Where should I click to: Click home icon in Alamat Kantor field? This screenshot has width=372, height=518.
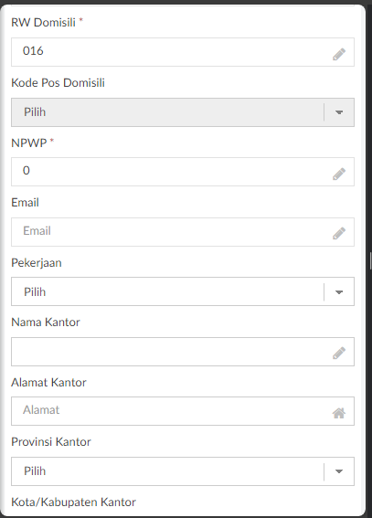[339, 413]
